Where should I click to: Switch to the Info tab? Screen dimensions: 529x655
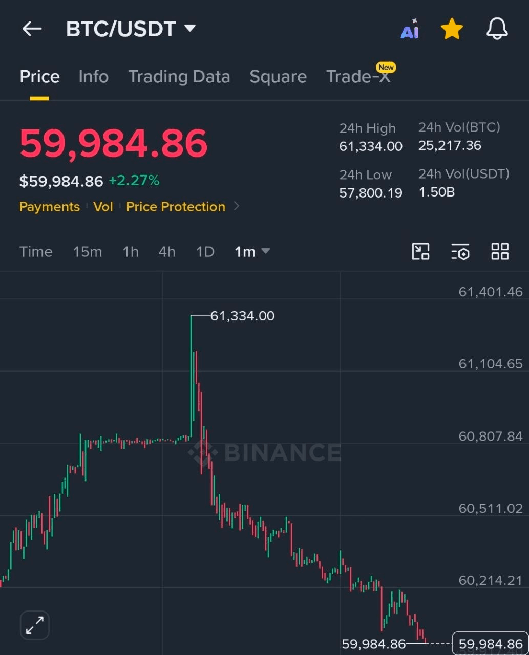click(x=93, y=77)
